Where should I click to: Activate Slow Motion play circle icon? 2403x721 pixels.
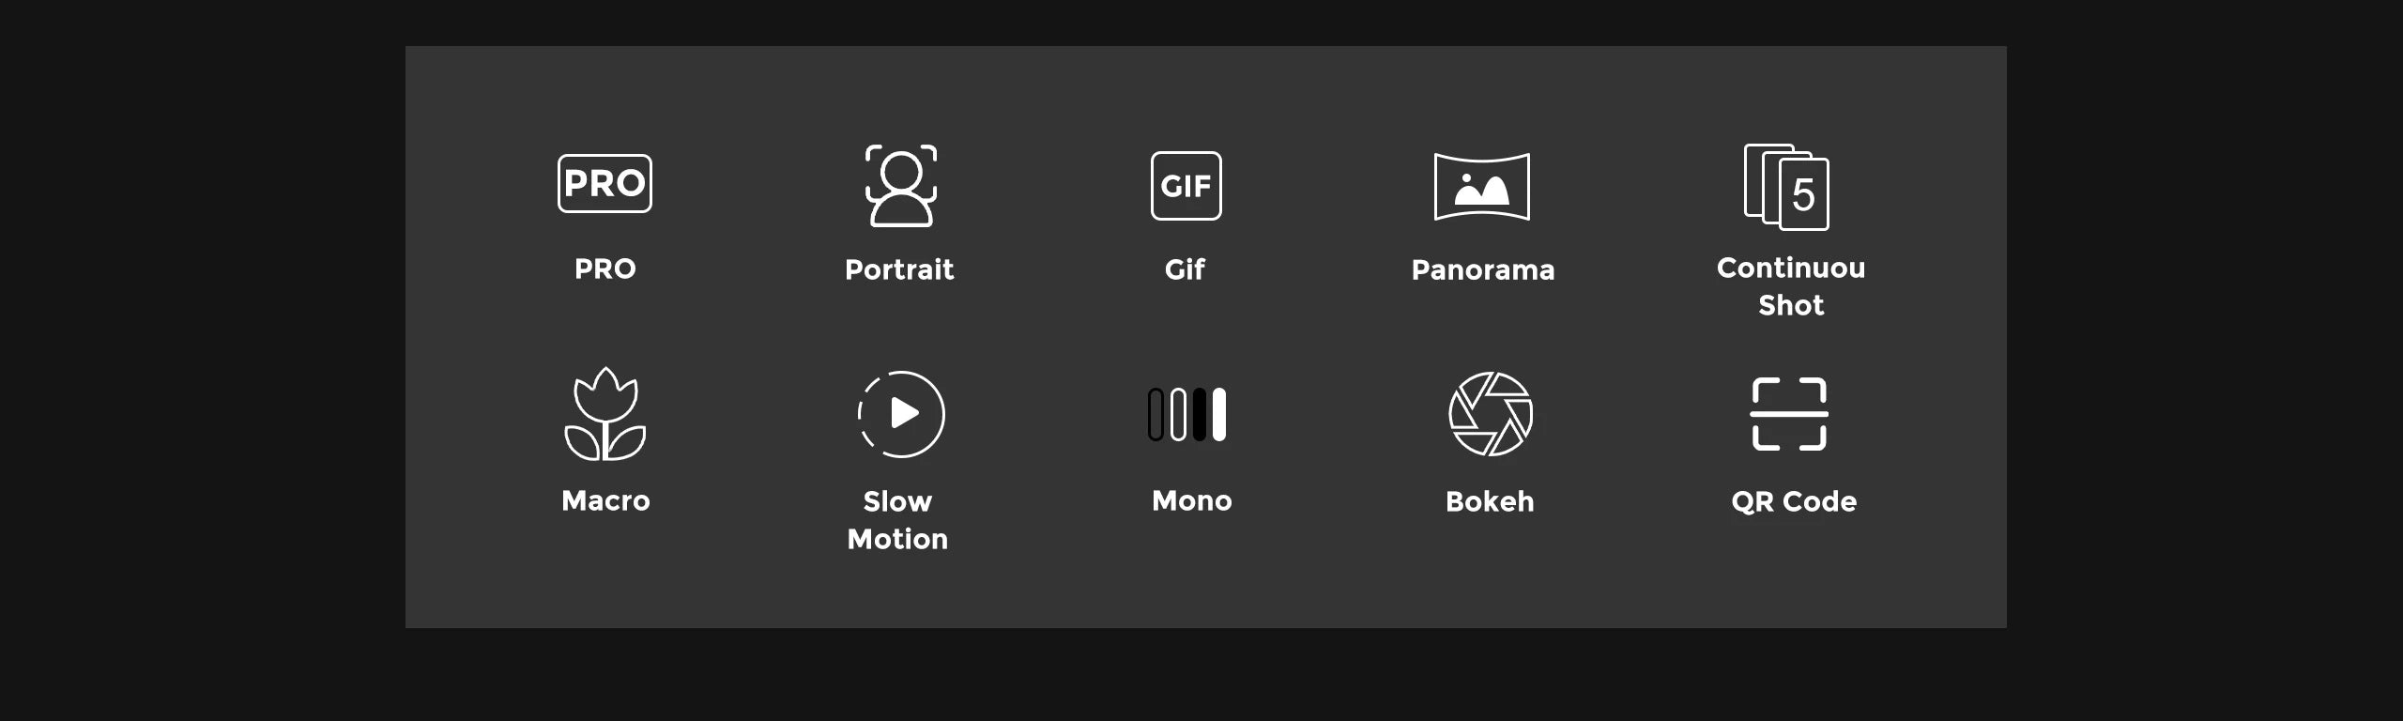tap(901, 414)
